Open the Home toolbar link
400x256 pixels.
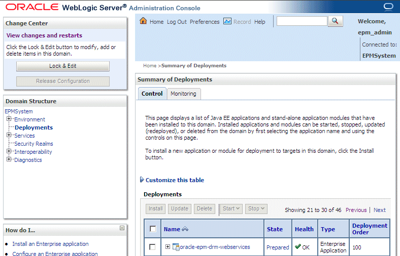(x=157, y=22)
